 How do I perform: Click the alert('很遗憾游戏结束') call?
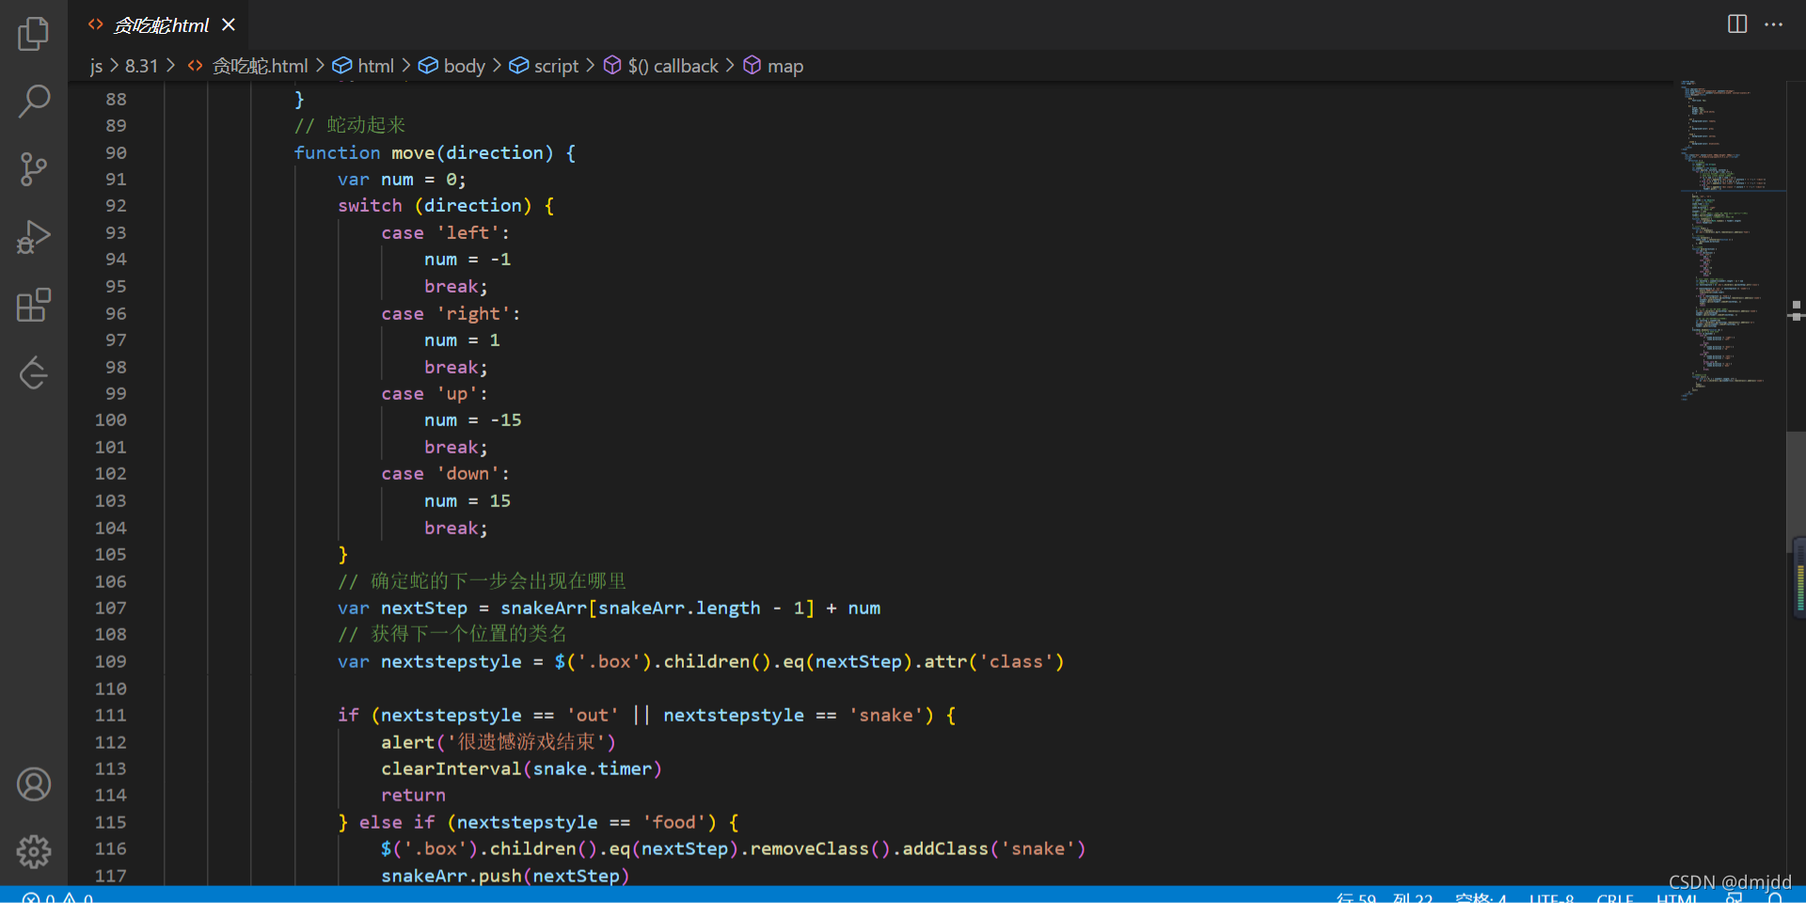(x=499, y=742)
